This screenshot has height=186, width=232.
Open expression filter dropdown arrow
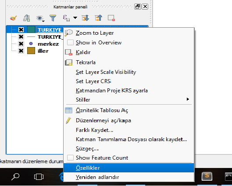pyautogui.click(x=75, y=18)
